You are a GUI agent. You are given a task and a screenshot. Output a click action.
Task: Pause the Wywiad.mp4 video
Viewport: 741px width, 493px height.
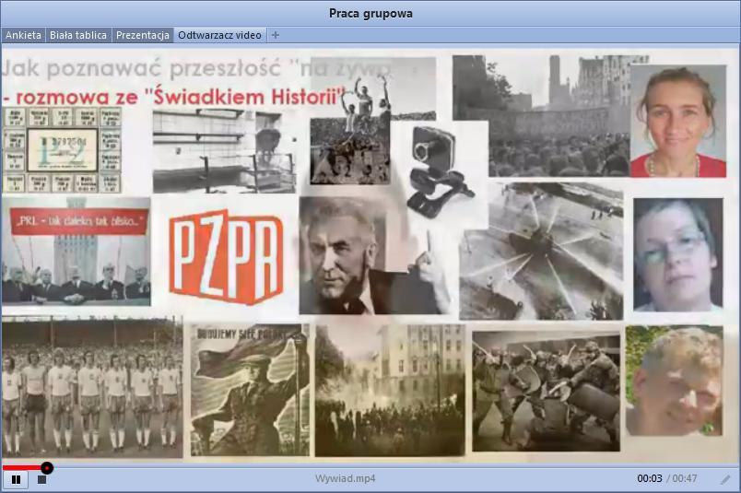16,480
